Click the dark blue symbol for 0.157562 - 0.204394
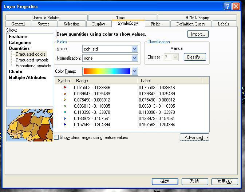The image size is (245, 192). tap(65, 124)
